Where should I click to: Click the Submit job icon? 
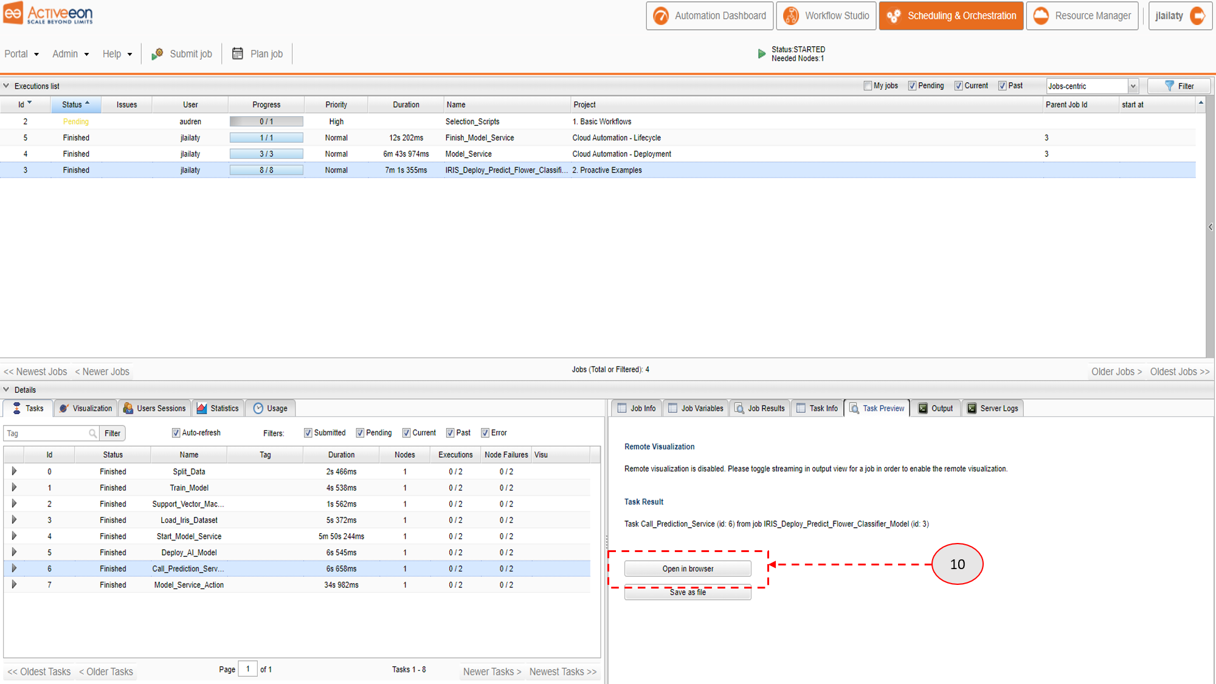157,54
